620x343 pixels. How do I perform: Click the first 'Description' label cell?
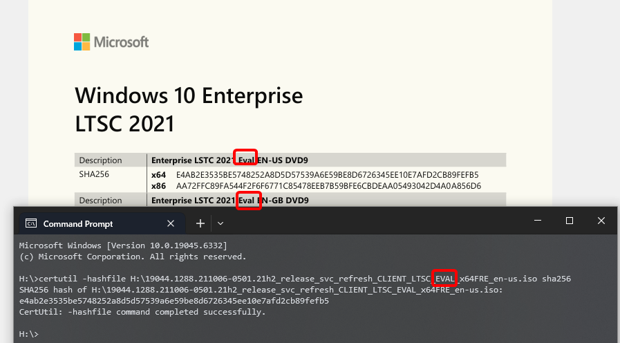coord(100,160)
